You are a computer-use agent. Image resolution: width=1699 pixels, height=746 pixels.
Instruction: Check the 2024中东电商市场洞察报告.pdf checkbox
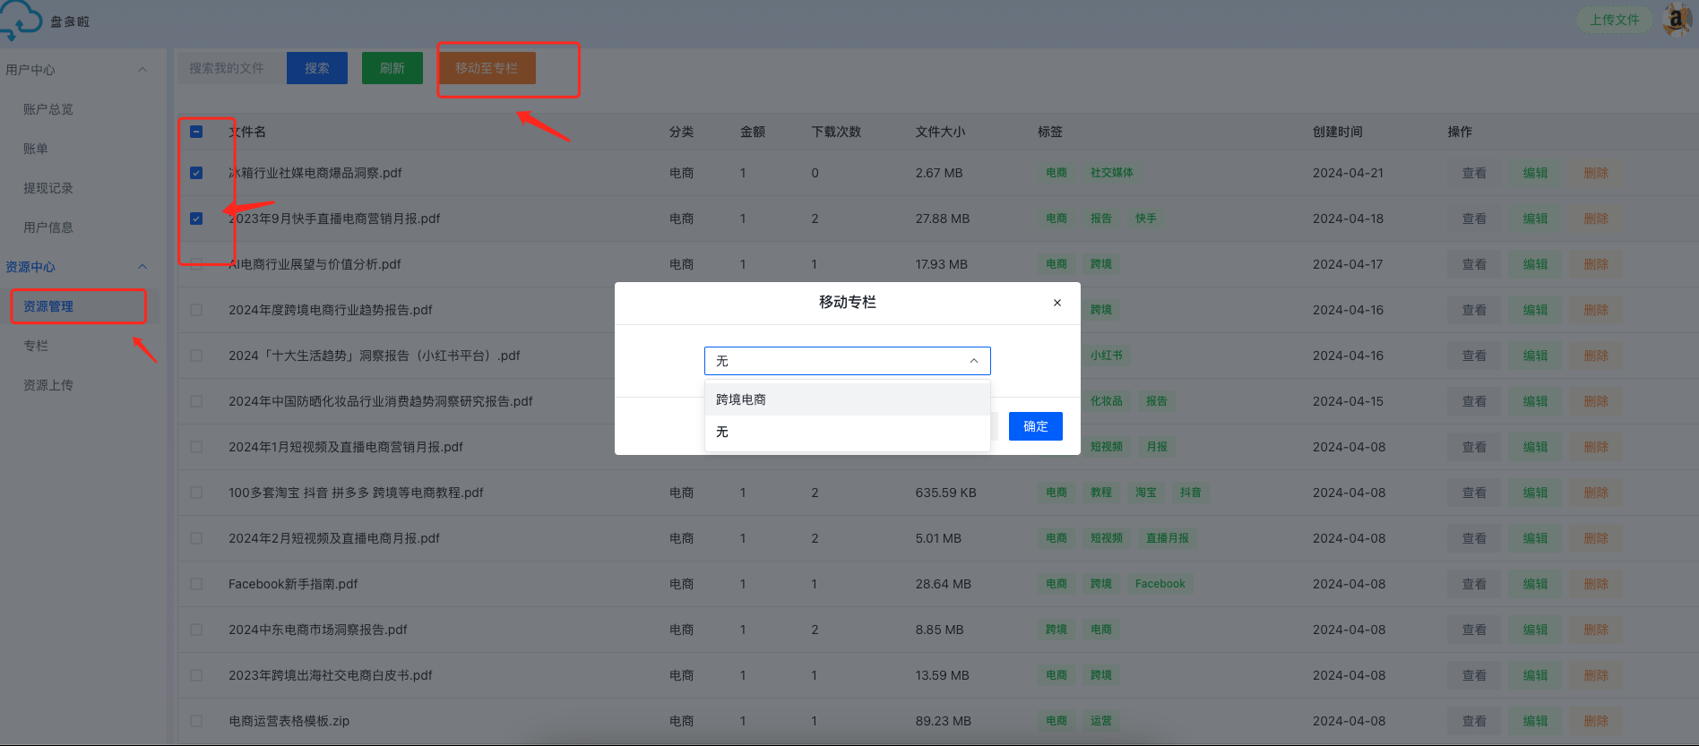click(196, 630)
